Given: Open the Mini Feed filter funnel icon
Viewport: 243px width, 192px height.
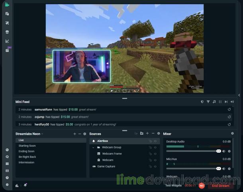Looking at the screenshot, I should 208,102.
